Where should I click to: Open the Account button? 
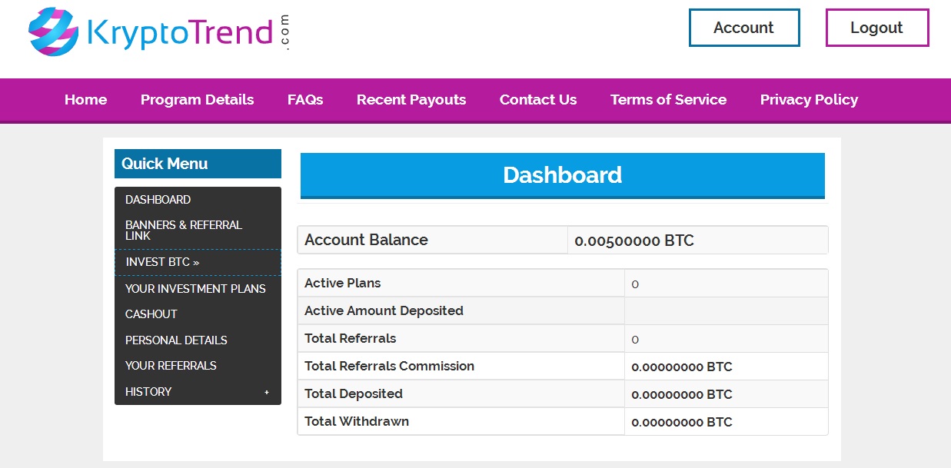coord(744,28)
